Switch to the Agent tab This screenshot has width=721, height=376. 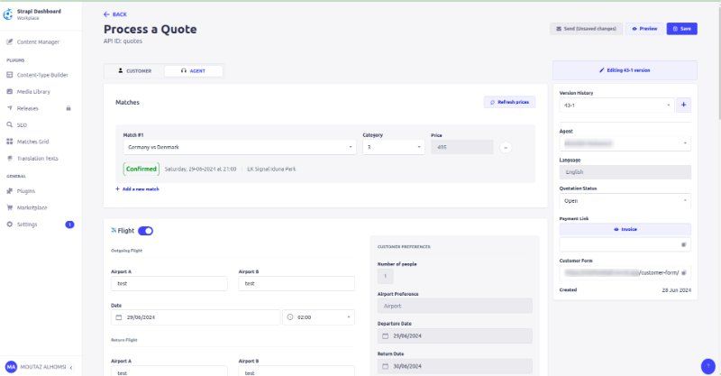tap(193, 71)
